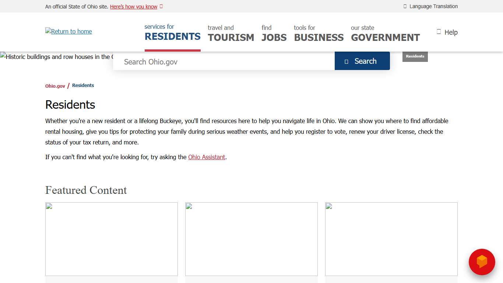The height and width of the screenshot is (283, 503).
Task: Select the services for RESIDENTS menu item
Action: point(172,33)
